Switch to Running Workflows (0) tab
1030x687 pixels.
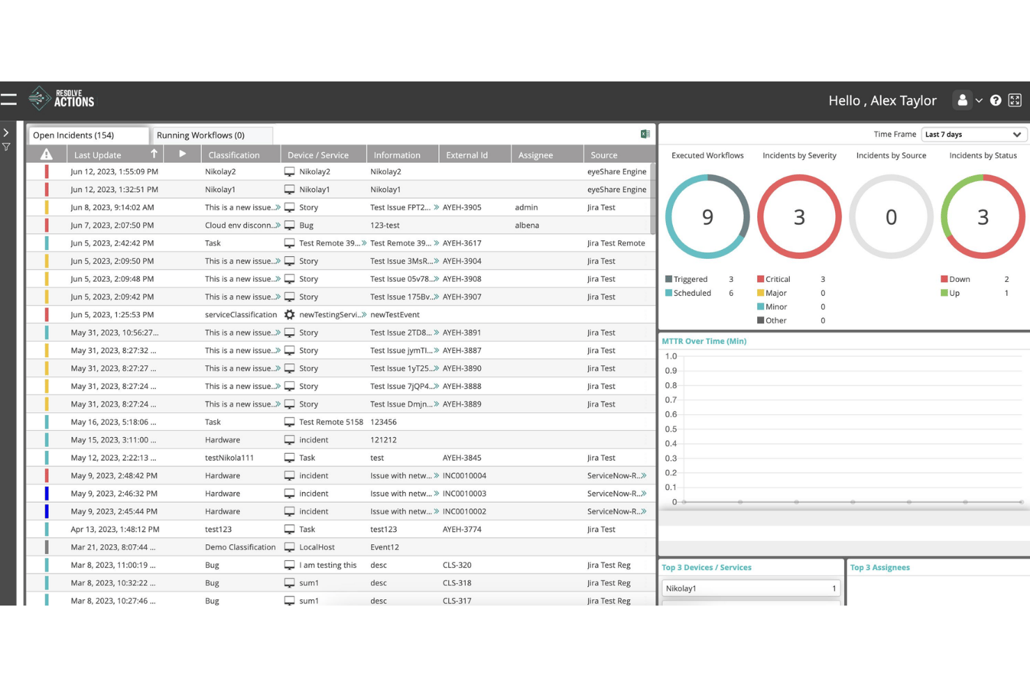pos(212,135)
